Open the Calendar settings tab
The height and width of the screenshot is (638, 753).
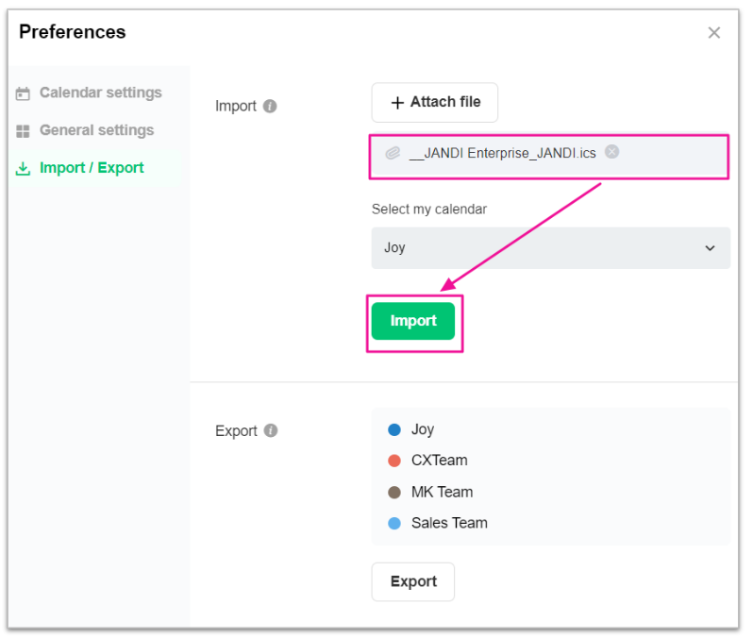(100, 93)
